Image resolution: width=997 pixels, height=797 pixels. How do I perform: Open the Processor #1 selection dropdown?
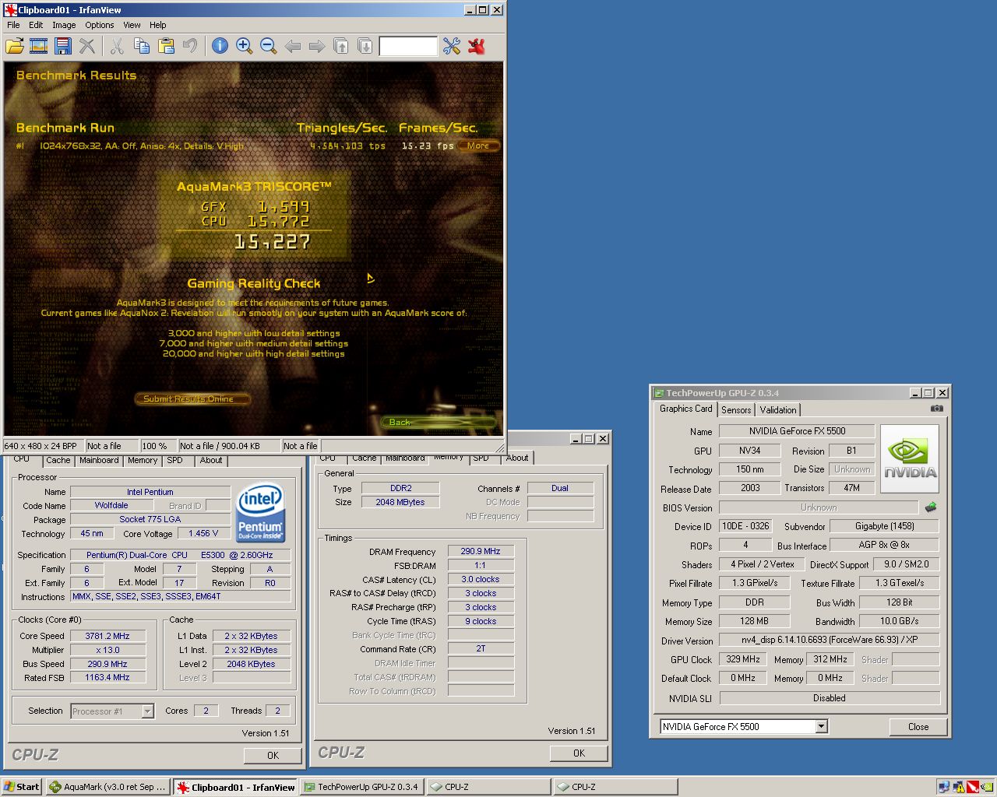pos(147,711)
